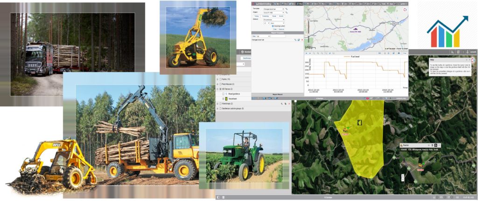Open the interval days unit dropdown

pos(277,23)
